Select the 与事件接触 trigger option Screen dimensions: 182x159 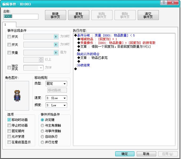click(42, 131)
